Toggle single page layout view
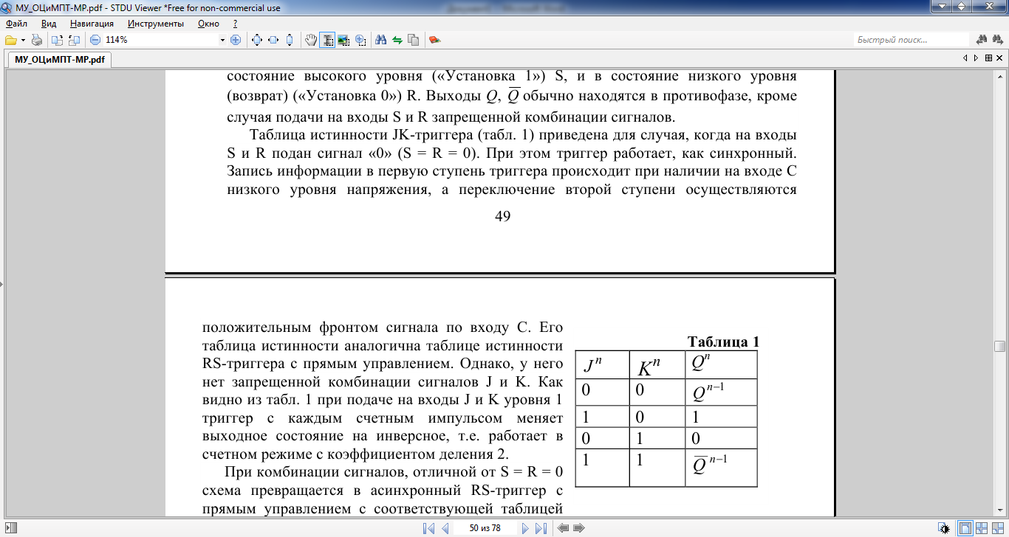 tap(965, 528)
